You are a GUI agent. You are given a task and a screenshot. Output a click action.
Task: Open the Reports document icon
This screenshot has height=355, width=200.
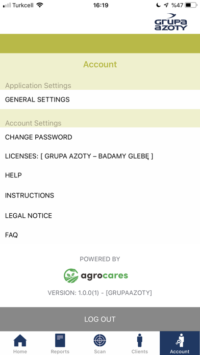pos(60,340)
